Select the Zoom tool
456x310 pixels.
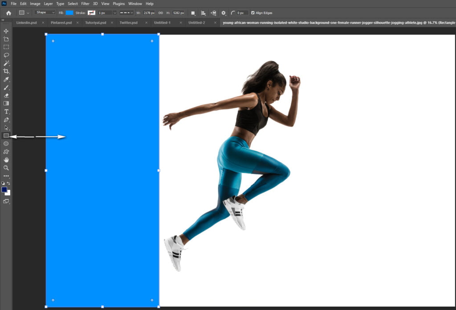[x=6, y=168]
